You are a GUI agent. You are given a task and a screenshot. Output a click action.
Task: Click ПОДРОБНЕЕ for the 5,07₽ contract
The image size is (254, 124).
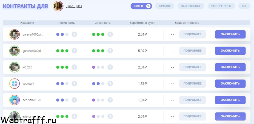click(x=192, y=51)
